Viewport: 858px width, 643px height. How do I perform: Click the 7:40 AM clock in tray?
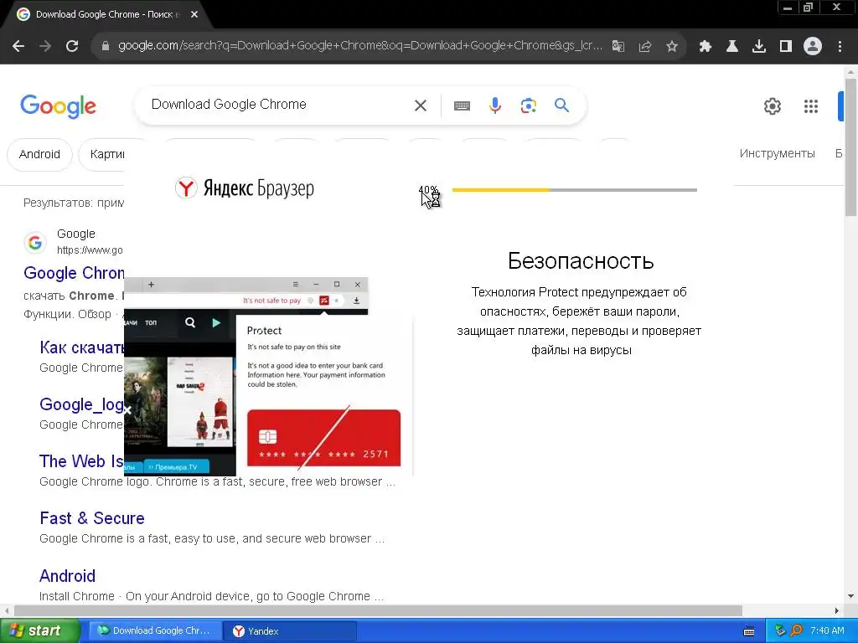click(827, 631)
